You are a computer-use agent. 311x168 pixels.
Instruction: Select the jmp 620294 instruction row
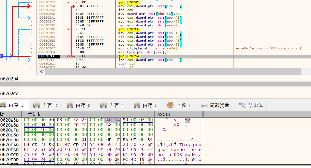pos(174,56)
